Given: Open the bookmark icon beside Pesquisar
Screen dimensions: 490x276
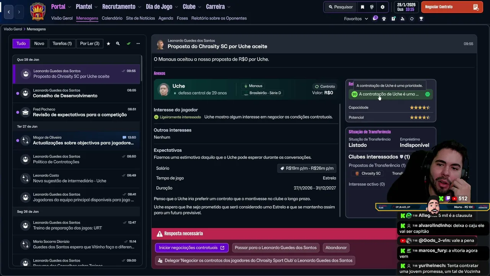Looking at the screenshot, I should 363,7.
